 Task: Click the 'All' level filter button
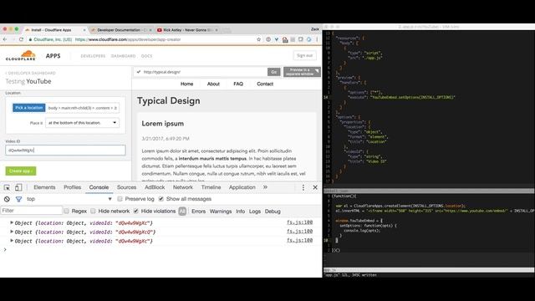(x=182, y=212)
